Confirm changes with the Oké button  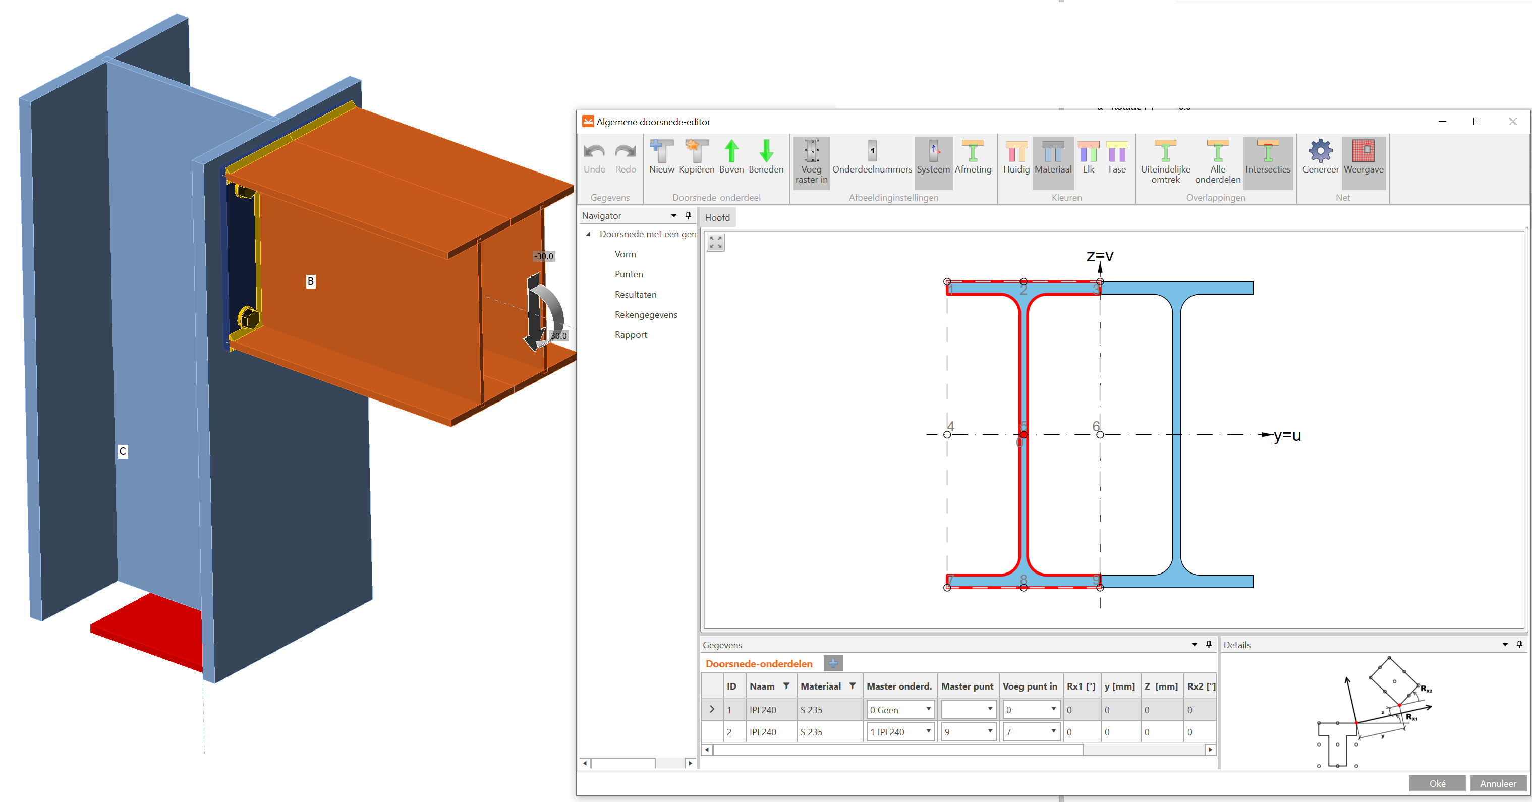click(1437, 783)
